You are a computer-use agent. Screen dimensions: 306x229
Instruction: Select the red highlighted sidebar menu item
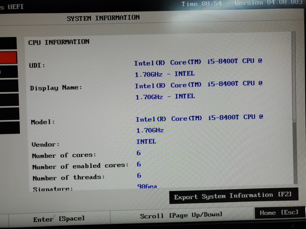(x=8, y=57)
